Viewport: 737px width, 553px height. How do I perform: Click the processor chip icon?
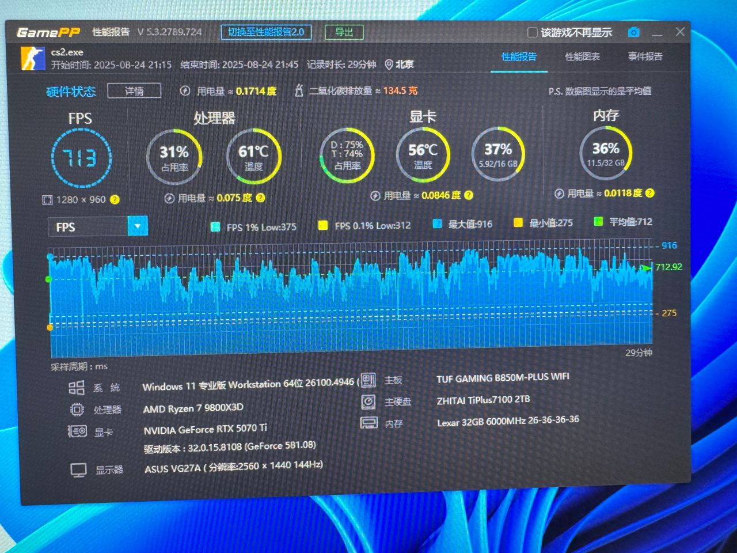pos(77,410)
